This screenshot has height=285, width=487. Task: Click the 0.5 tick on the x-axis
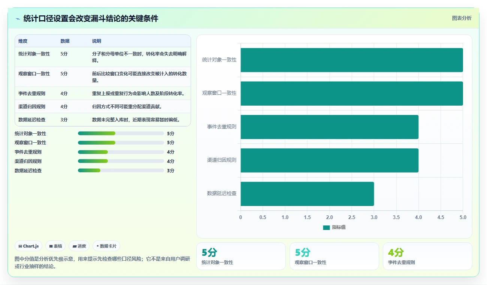pyautogui.click(x=263, y=217)
